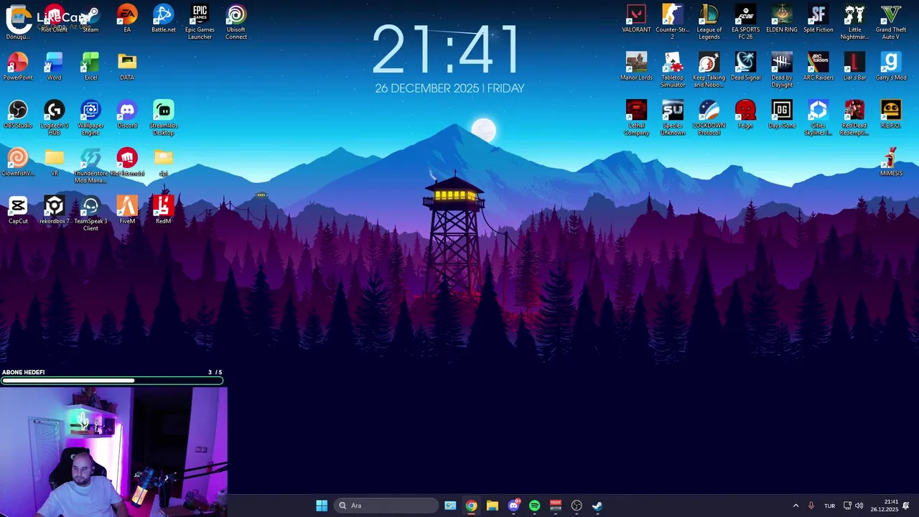Open Steam from the taskbar
Image resolution: width=919 pixels, height=517 pixels.
point(597,506)
